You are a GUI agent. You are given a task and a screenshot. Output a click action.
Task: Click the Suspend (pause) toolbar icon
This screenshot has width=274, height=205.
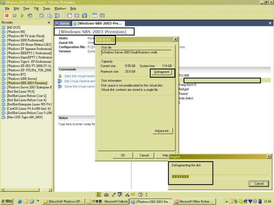tap(14, 15)
